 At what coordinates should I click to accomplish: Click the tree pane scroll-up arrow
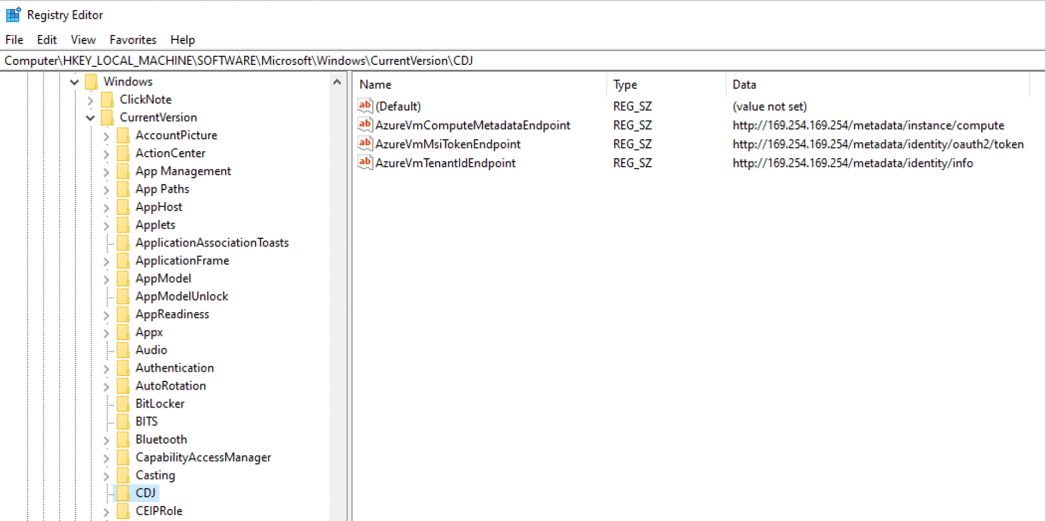(x=337, y=82)
